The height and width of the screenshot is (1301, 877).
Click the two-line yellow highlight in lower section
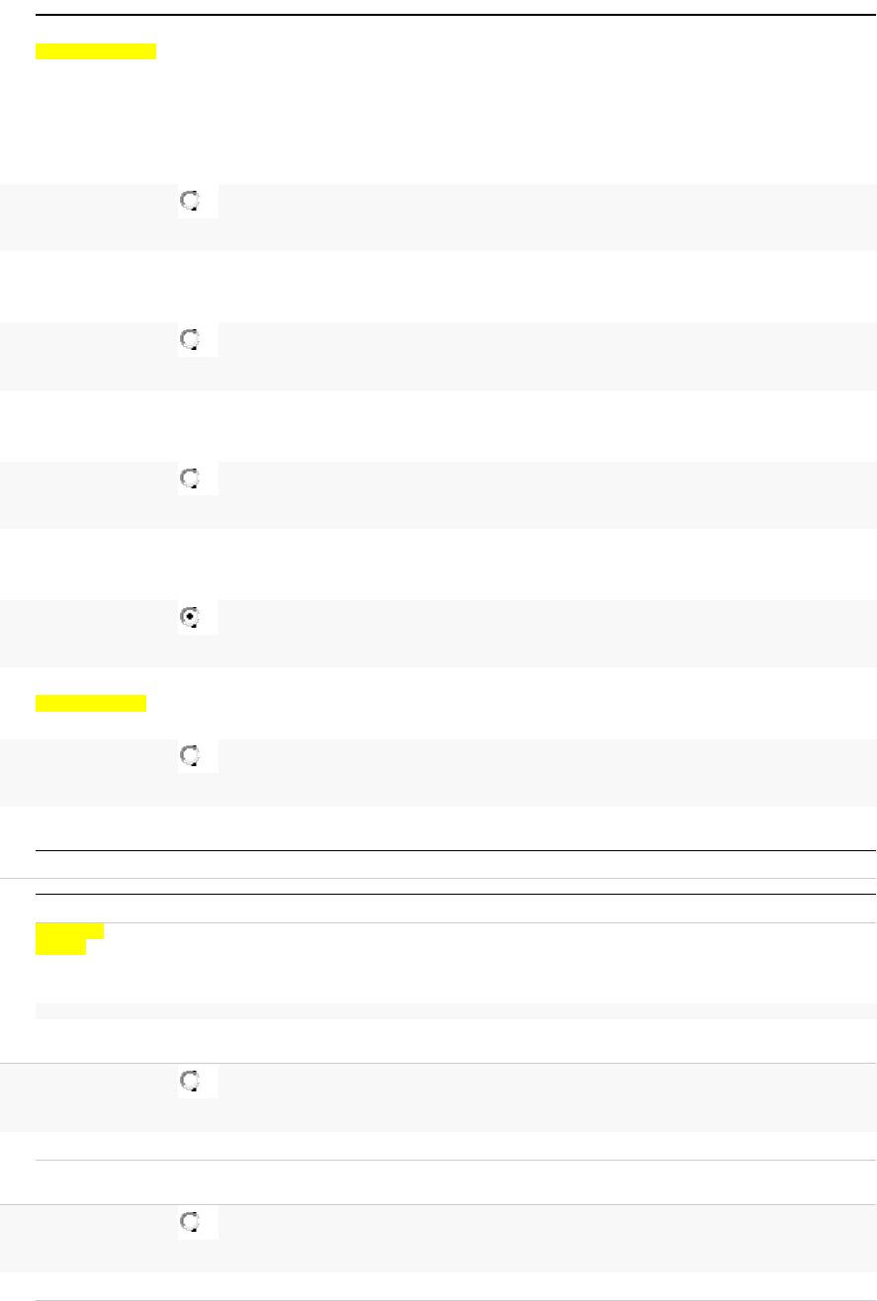69,939
